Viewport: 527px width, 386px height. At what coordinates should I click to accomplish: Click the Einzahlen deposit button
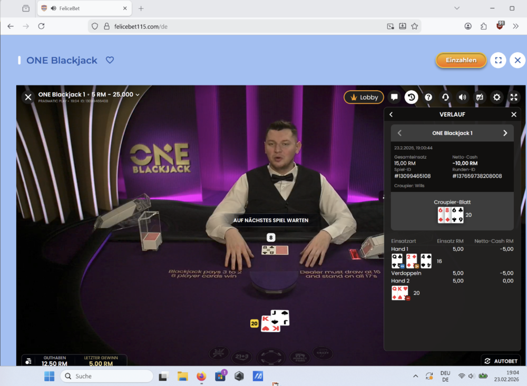click(x=461, y=60)
